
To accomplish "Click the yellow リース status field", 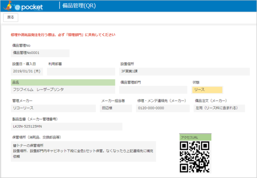I will pyautogui.click(x=207, y=90).
